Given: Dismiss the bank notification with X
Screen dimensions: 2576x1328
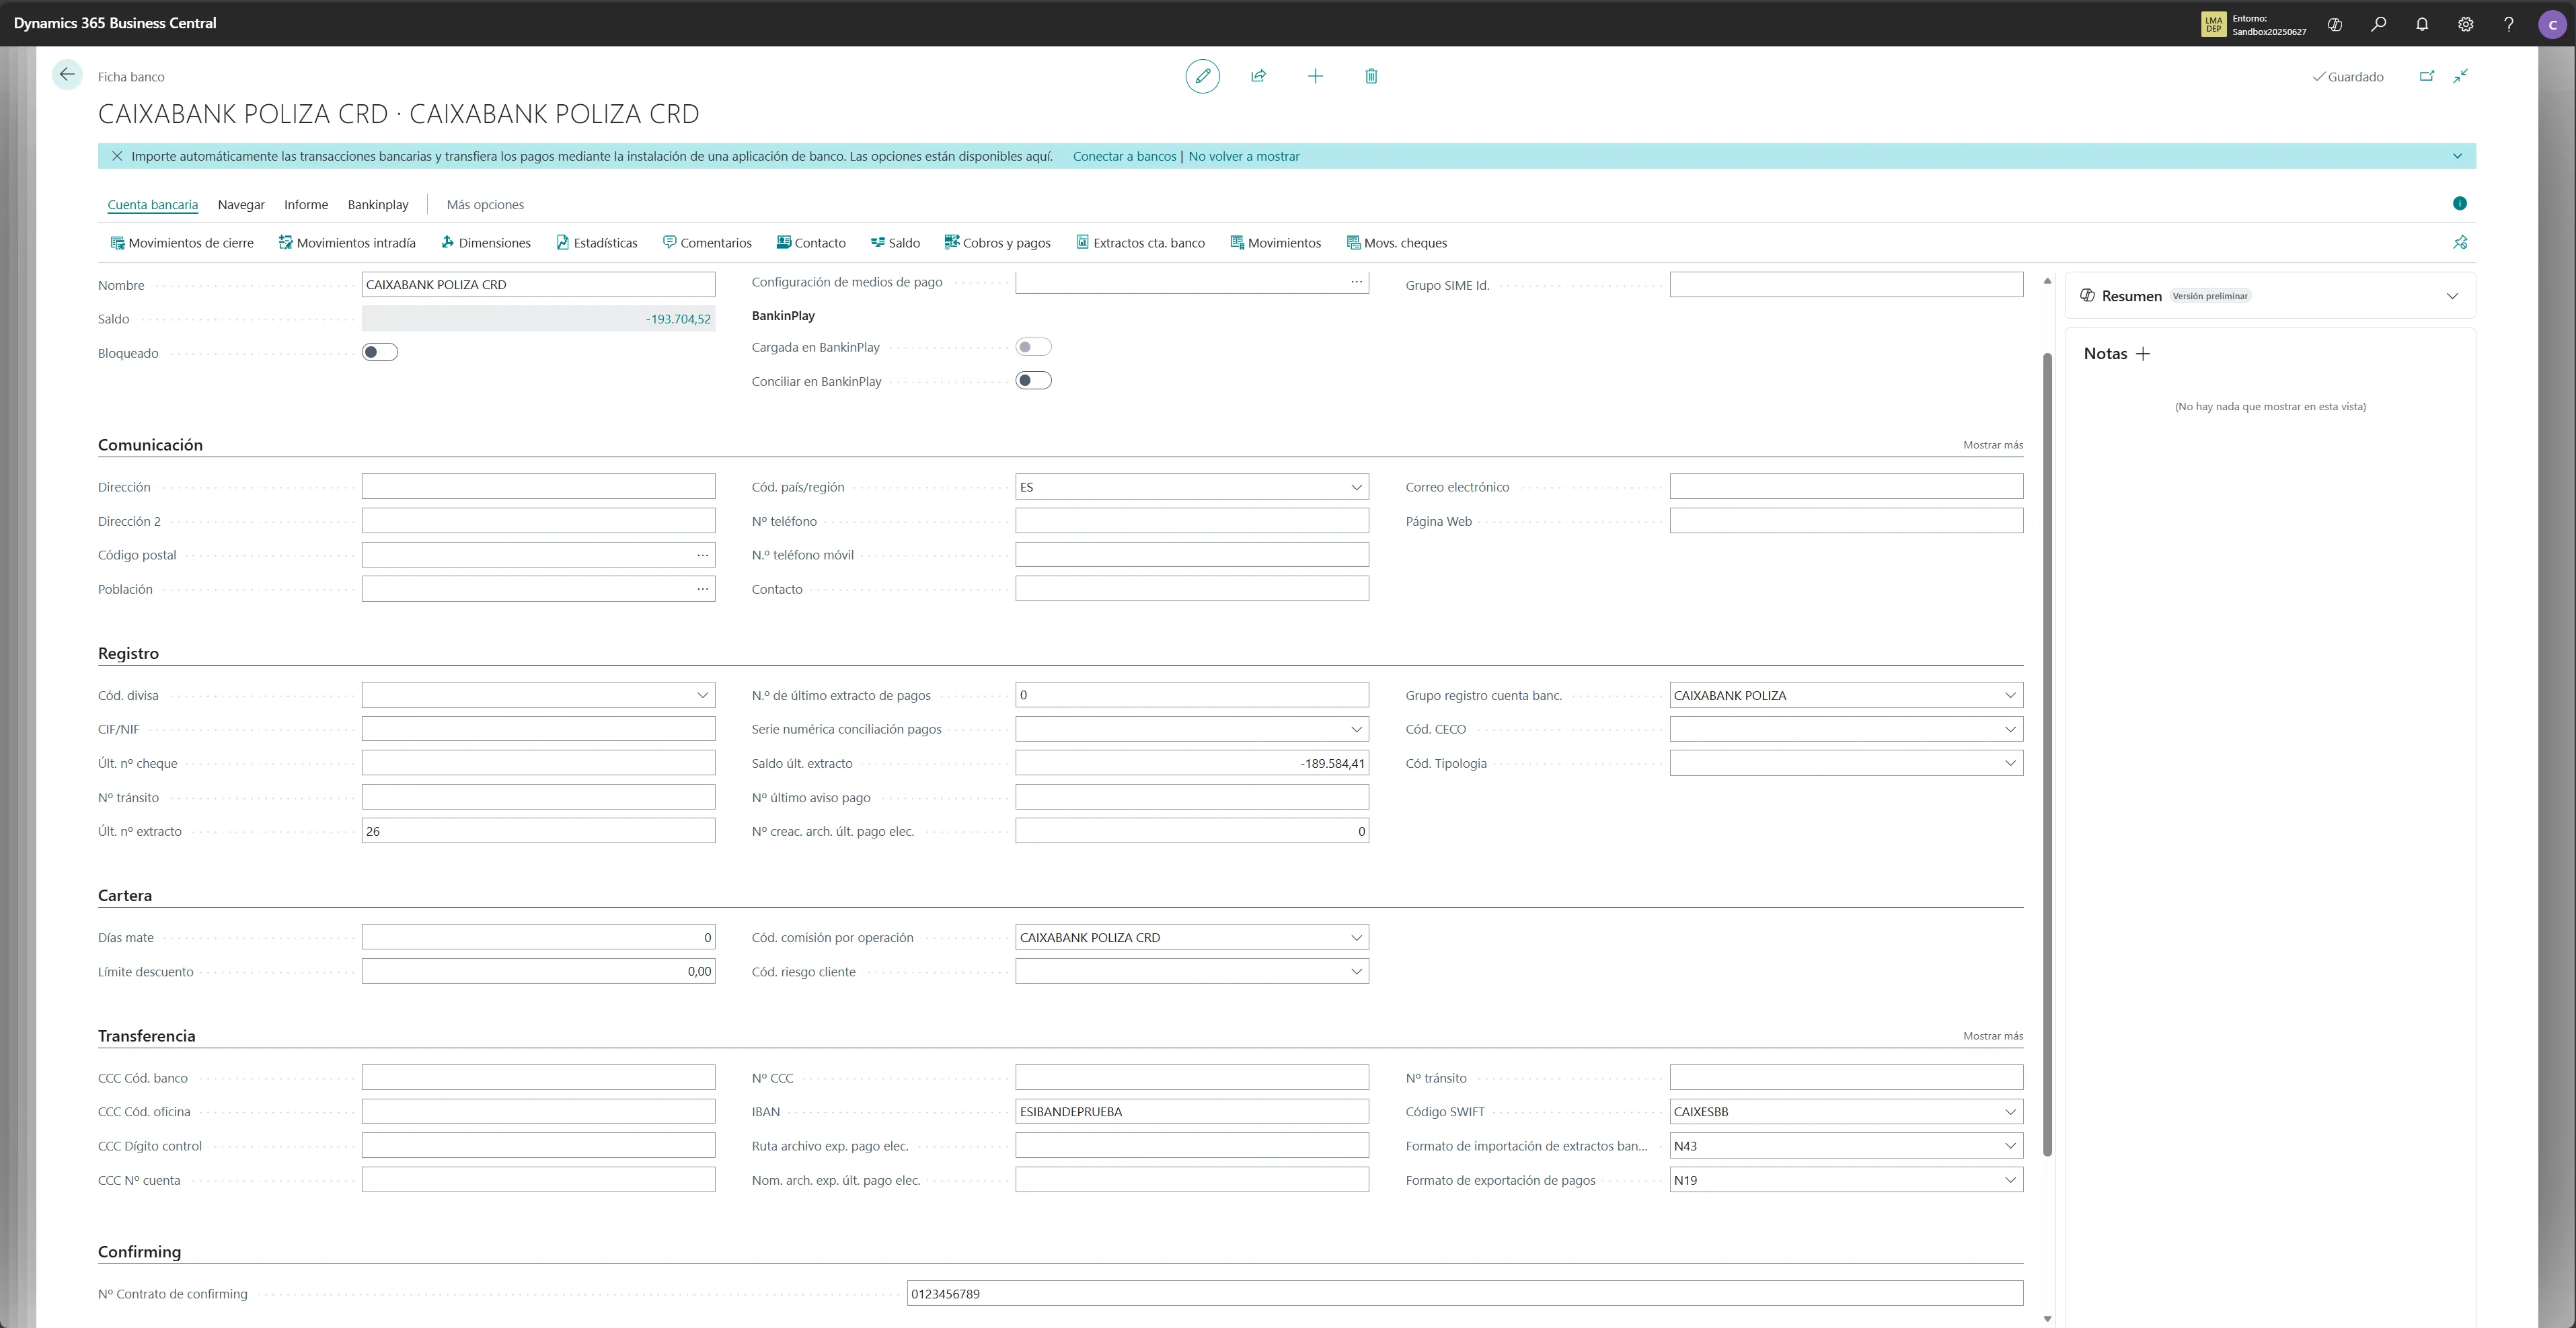Looking at the screenshot, I should coord(117,156).
